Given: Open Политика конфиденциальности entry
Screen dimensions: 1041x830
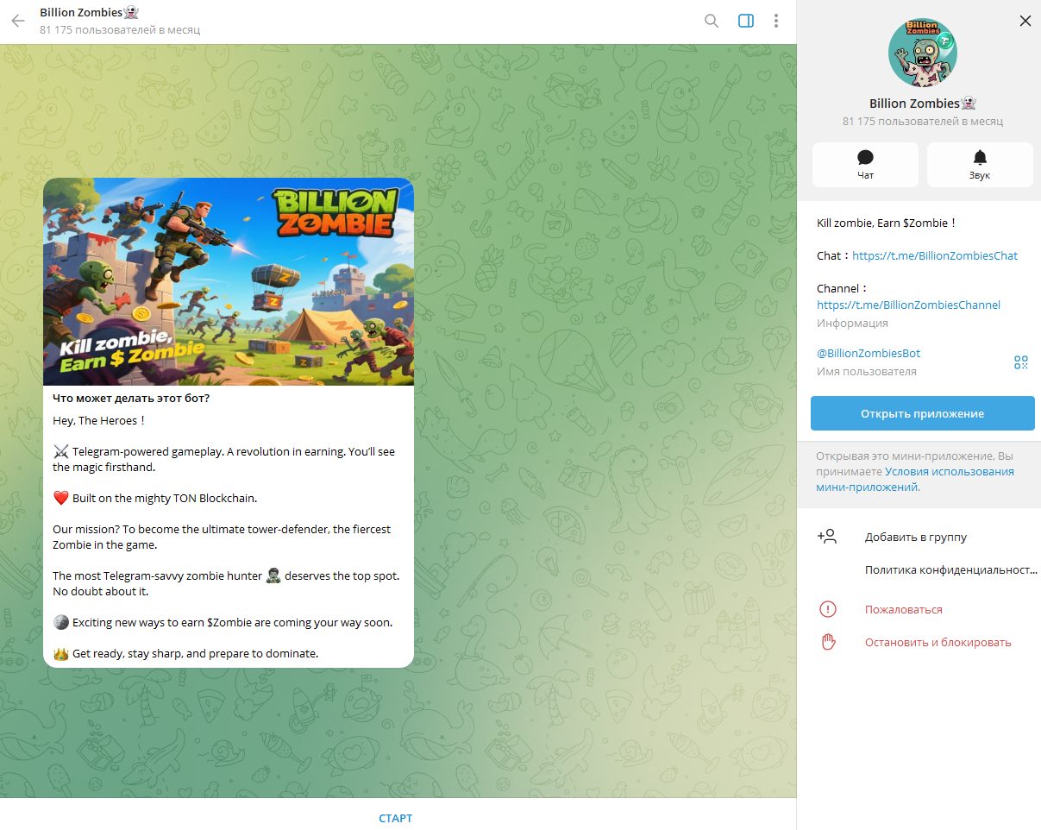Looking at the screenshot, I should pos(950,569).
